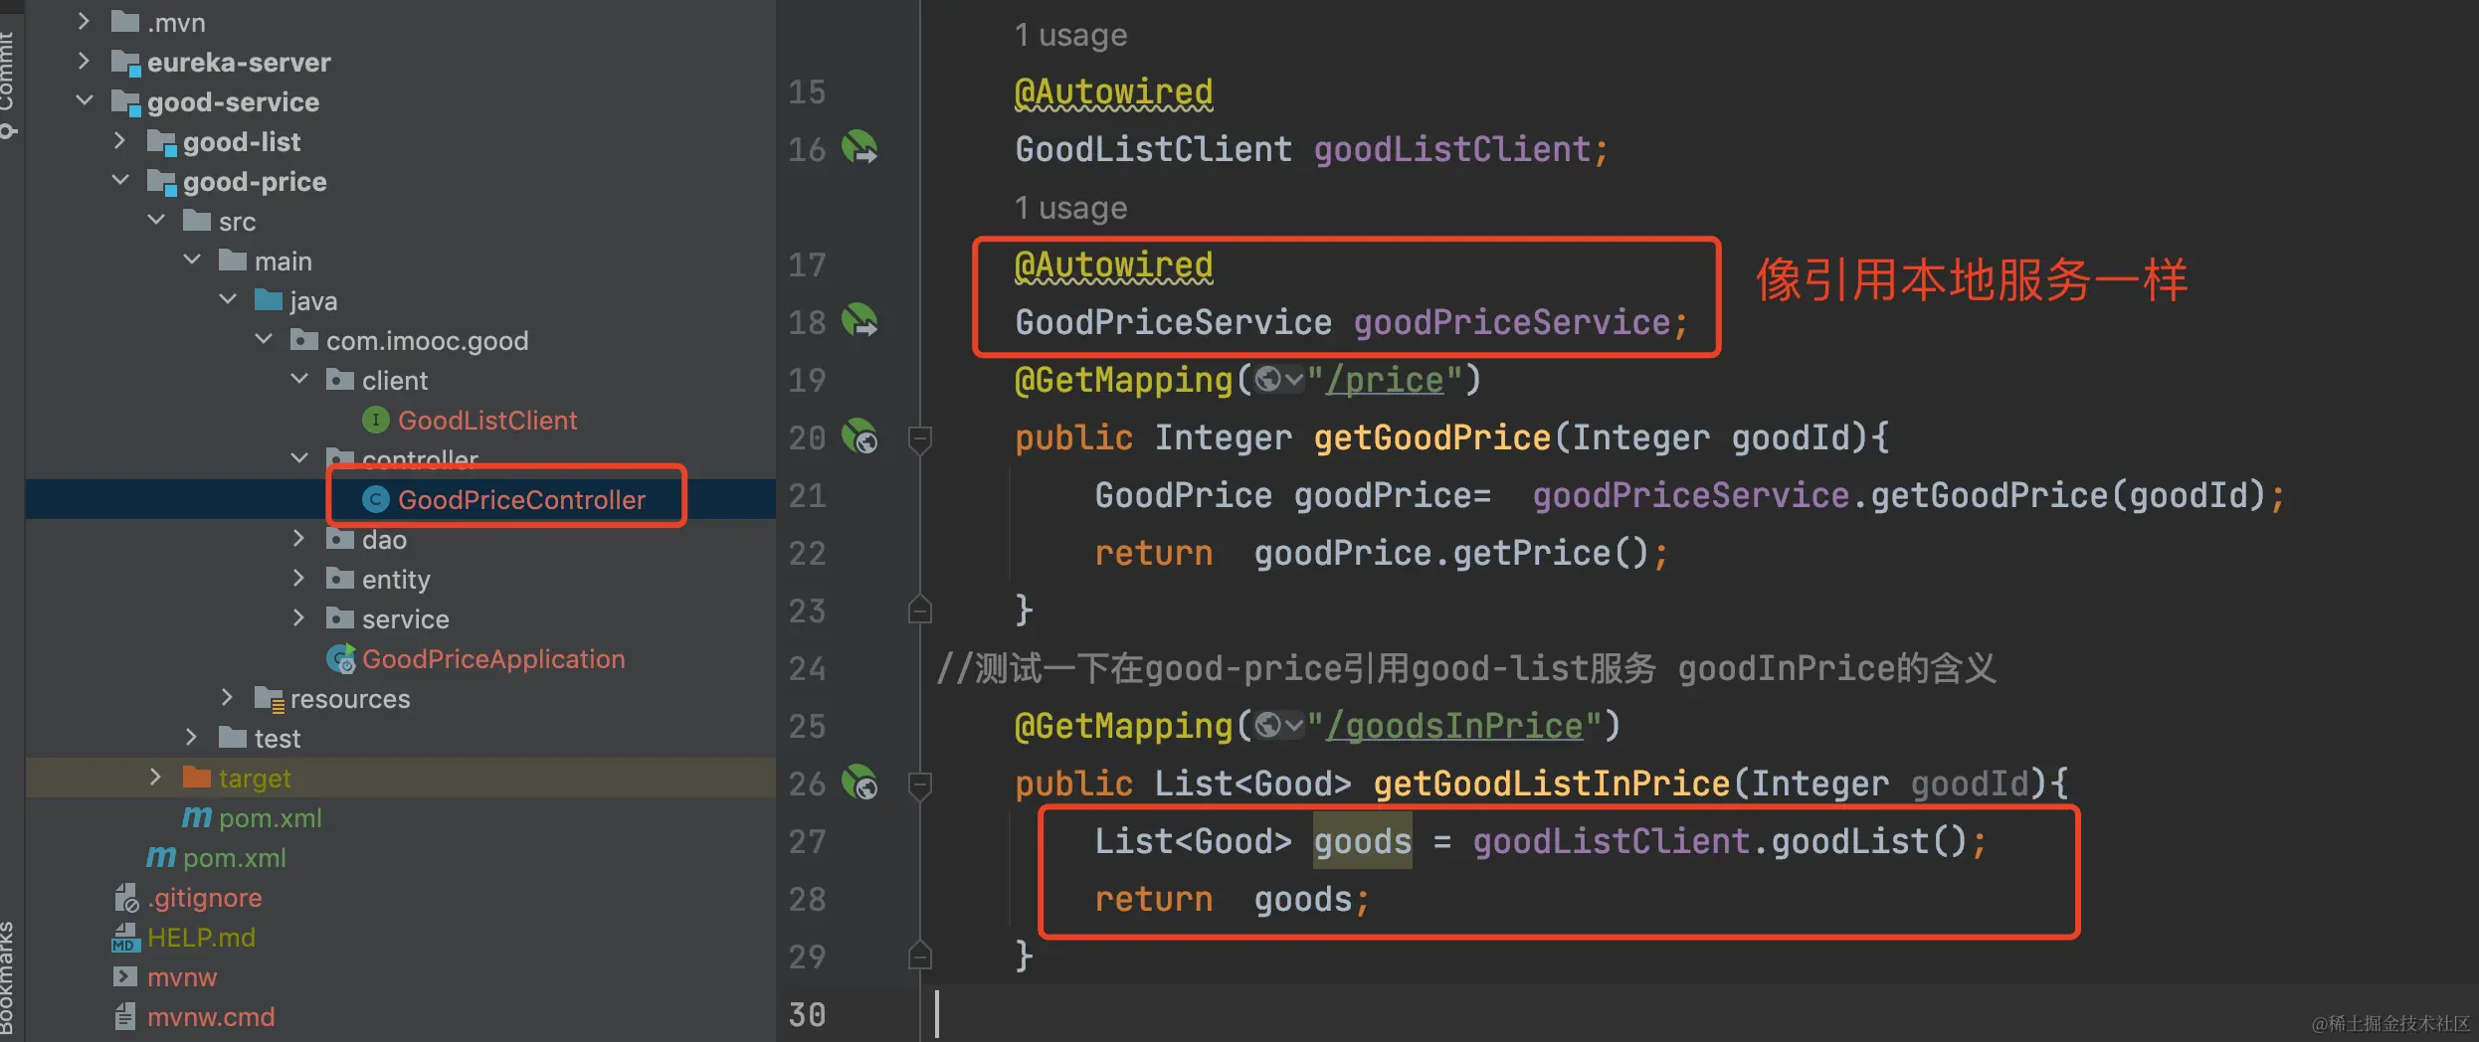The width and height of the screenshot is (2479, 1042).
Task: Click the mvnw script file icon
Action: pyautogui.click(x=125, y=976)
